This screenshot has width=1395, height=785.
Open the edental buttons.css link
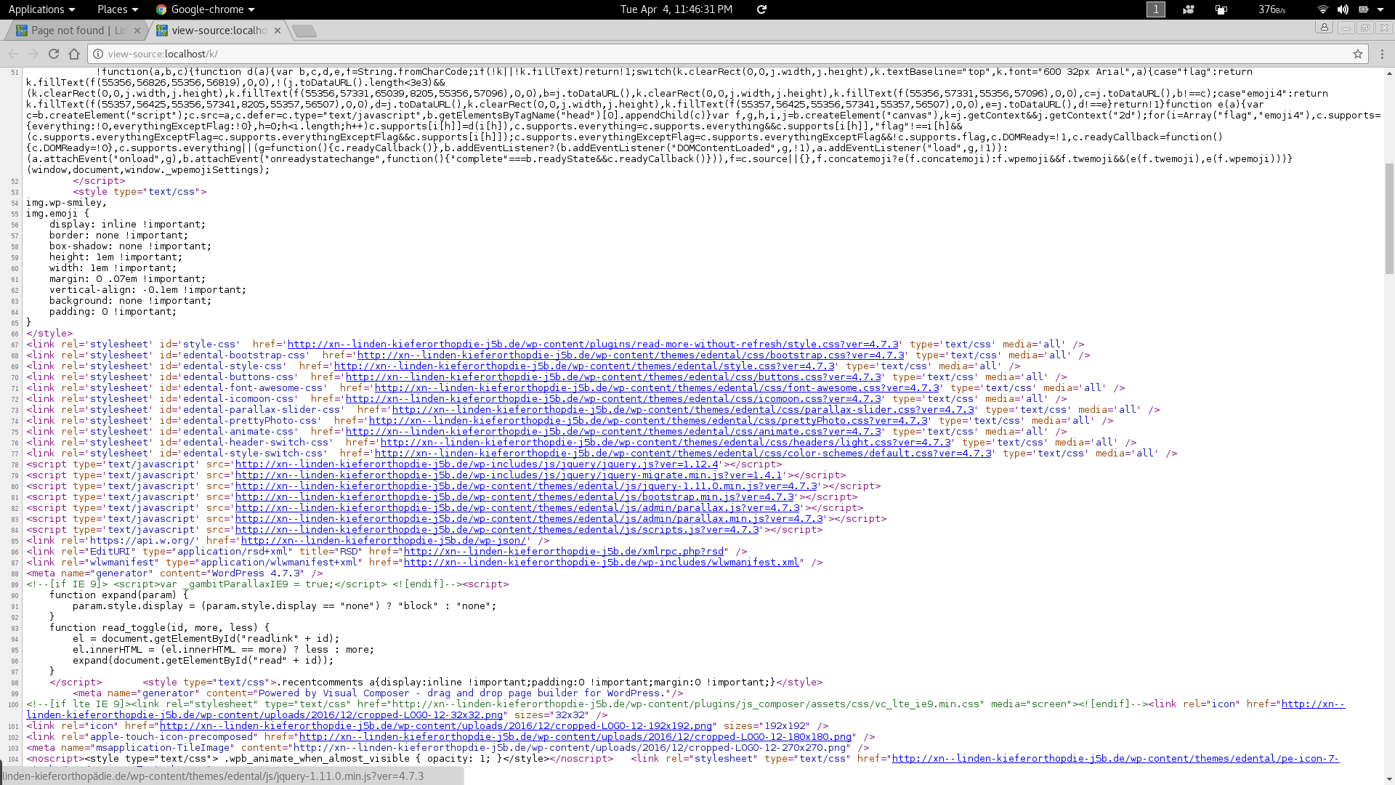coord(613,377)
